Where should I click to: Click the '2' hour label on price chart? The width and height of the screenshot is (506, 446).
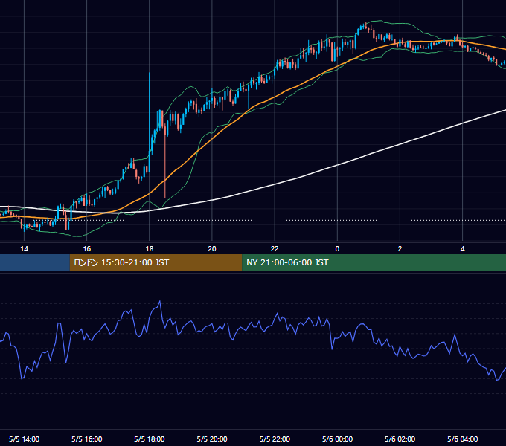[400, 249]
